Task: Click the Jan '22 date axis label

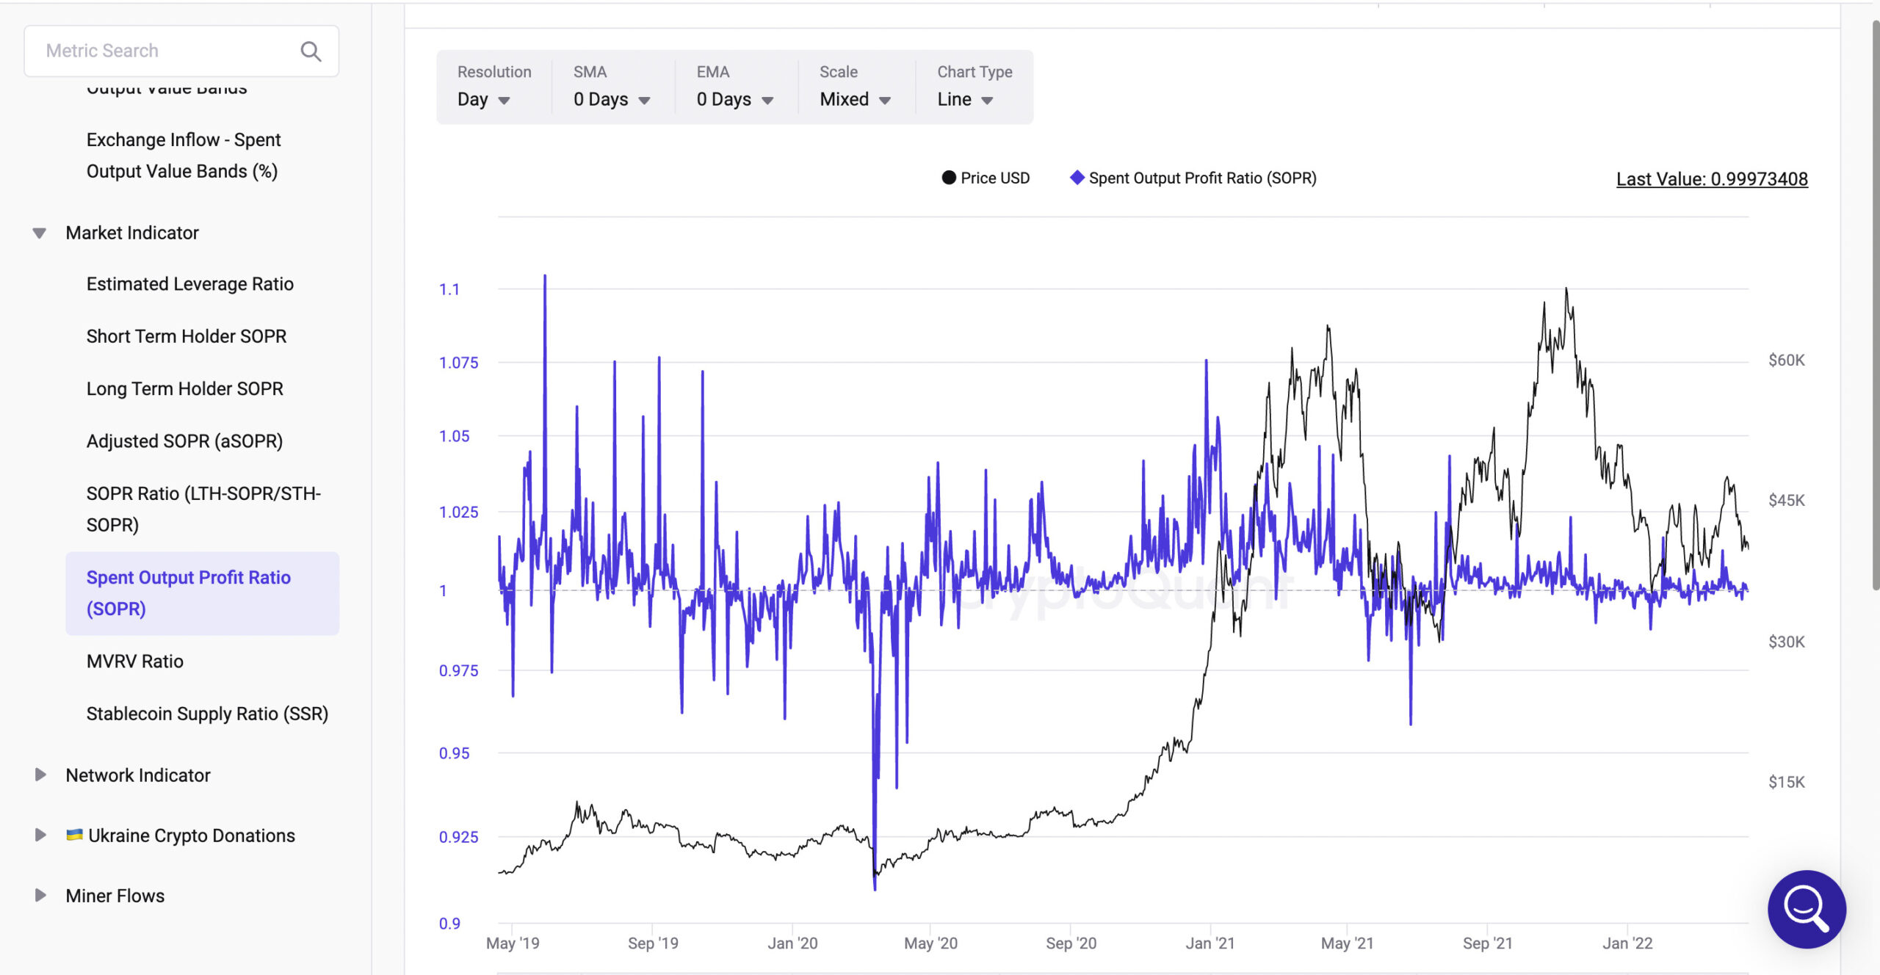Action: [x=1627, y=943]
